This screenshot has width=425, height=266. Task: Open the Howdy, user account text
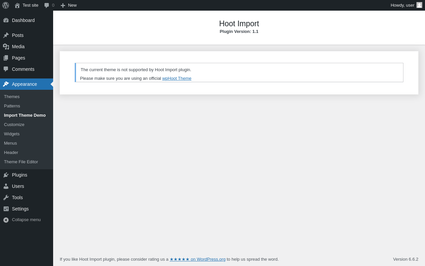pos(402,5)
